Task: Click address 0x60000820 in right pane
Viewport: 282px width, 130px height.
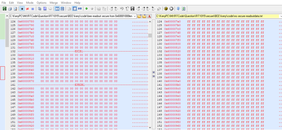Action: (172, 51)
